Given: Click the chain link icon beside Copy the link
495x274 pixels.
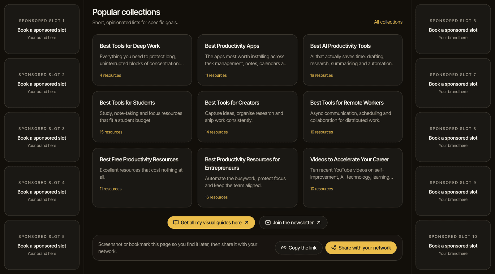Looking at the screenshot, I should [x=284, y=248].
